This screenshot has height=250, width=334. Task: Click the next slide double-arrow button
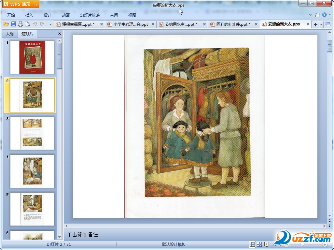click(x=329, y=225)
